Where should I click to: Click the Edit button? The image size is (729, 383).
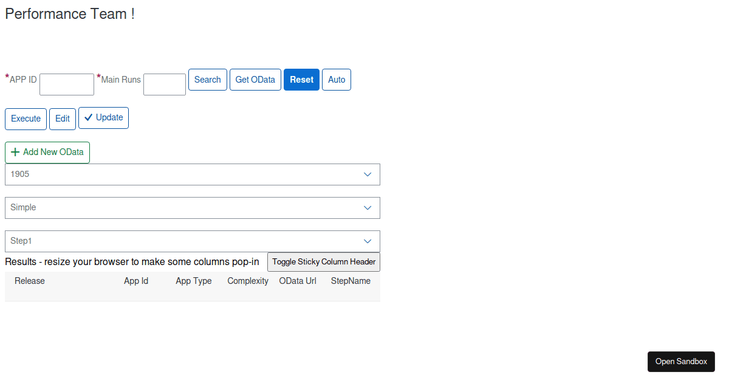pyautogui.click(x=63, y=119)
